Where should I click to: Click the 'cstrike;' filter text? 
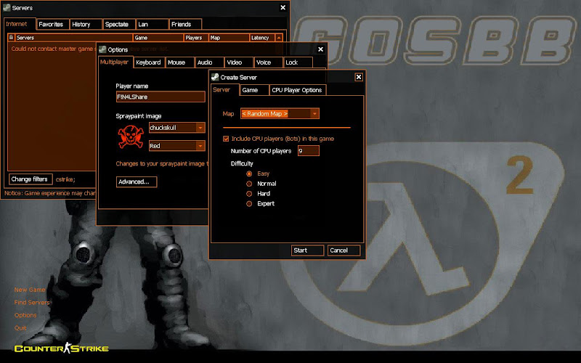coord(65,179)
